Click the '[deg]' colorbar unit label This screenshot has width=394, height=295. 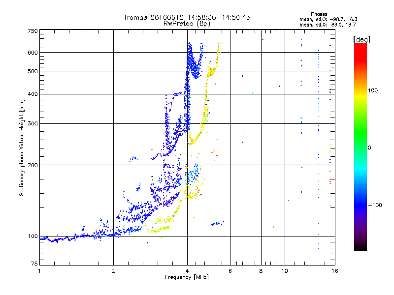point(361,39)
